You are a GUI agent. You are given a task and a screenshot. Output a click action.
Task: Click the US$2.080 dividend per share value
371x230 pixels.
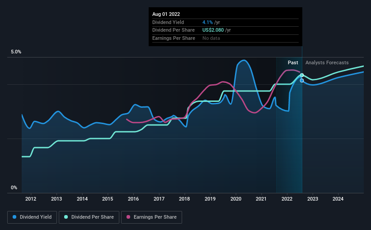[x=213, y=30]
